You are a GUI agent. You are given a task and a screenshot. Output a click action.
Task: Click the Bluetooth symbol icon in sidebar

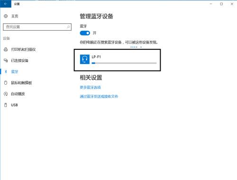click(6, 72)
